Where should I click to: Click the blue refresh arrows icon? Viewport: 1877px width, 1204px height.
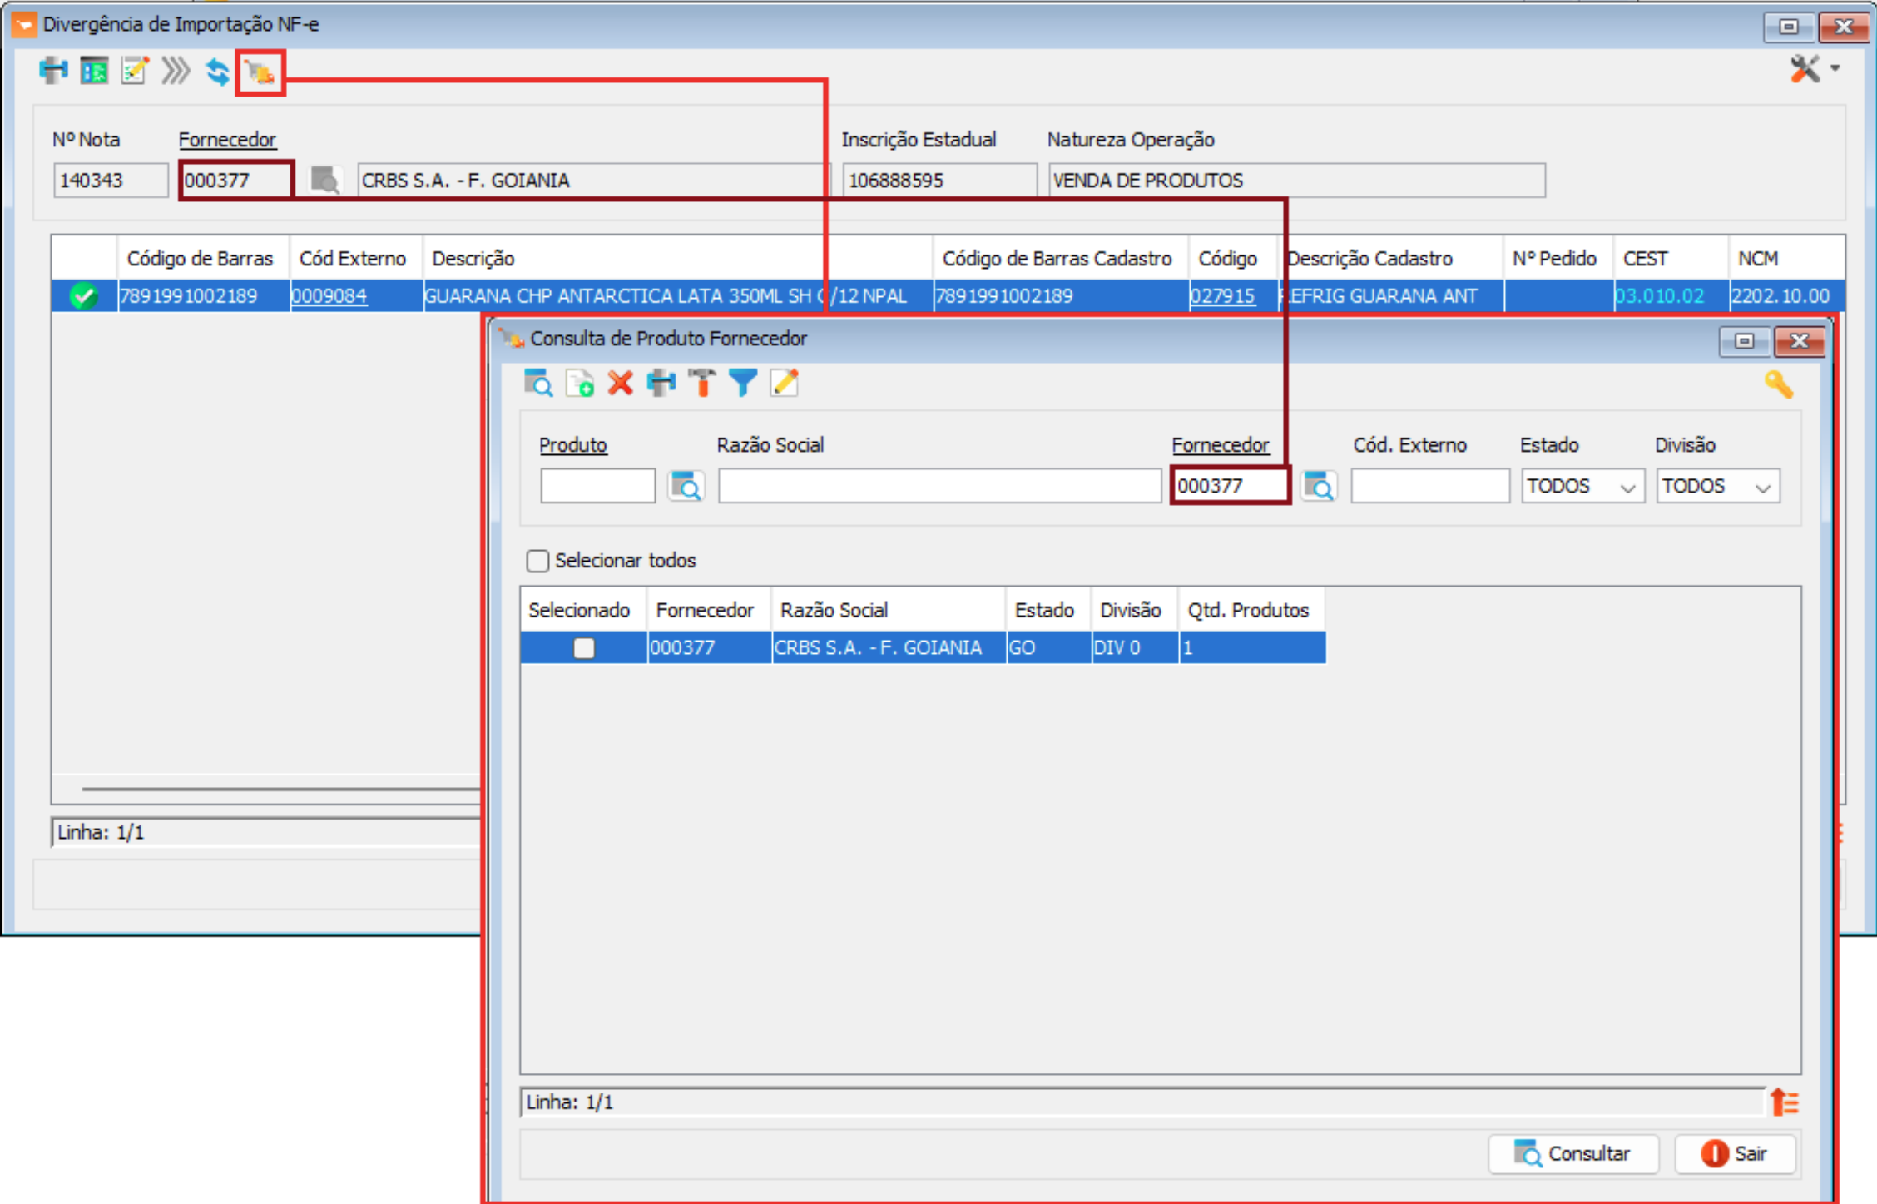218,72
